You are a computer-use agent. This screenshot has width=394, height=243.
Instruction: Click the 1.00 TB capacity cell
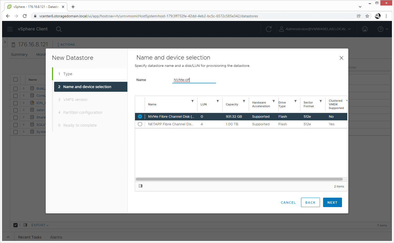tap(232, 124)
